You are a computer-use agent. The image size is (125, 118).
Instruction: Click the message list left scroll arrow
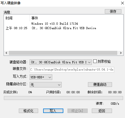click(x=6, y=53)
